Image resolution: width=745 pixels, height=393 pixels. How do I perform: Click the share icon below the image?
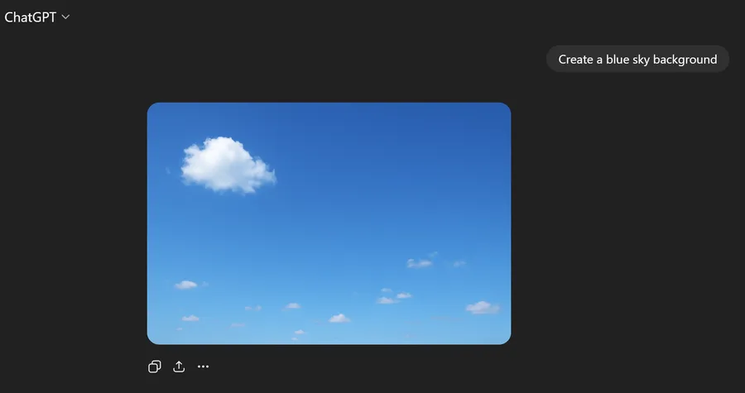point(179,367)
